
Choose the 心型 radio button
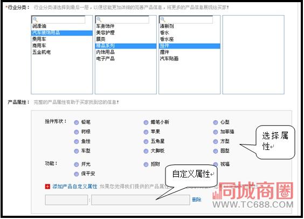point(216,122)
